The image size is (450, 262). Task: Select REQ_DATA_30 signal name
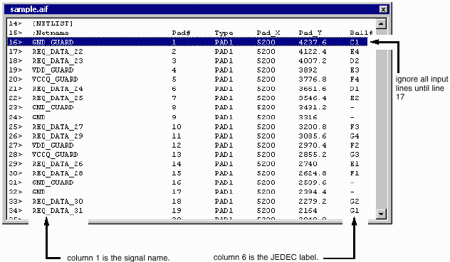tap(58, 202)
